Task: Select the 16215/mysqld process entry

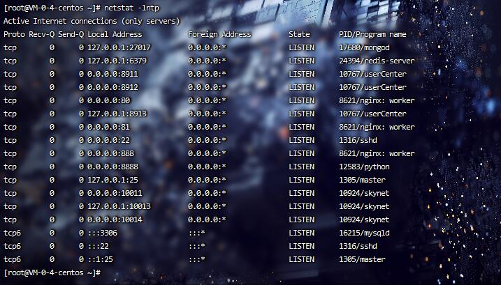Action: click(362, 233)
